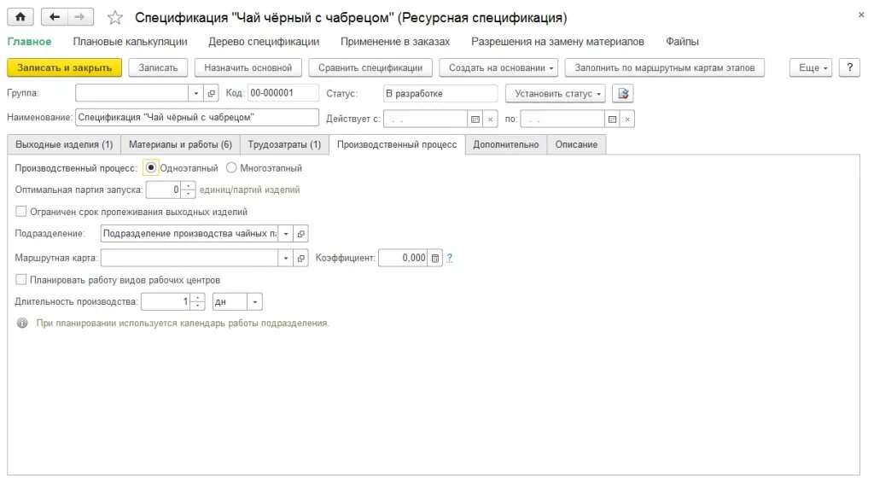
Task: Click the Действует с date input
Action: (x=425, y=120)
